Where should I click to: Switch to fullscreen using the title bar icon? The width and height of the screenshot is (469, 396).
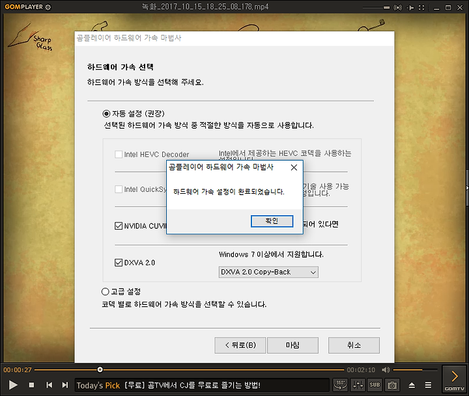click(x=421, y=7)
